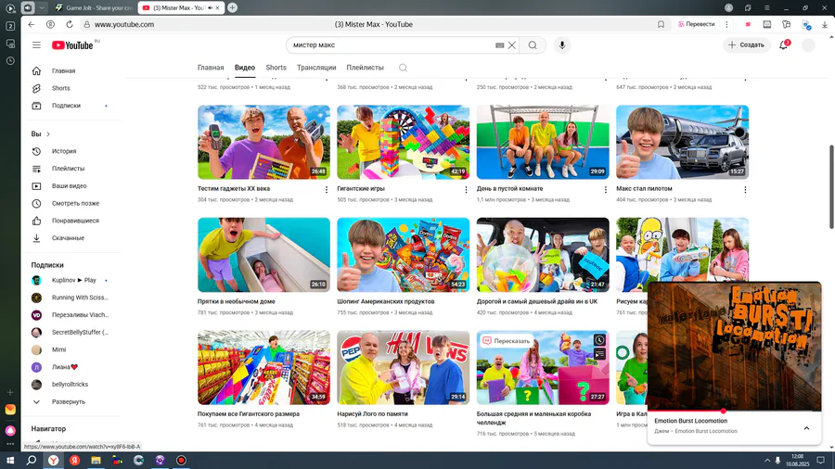Click the magnifier search button
Image resolution: width=835 pixels, height=469 pixels.
(533, 45)
